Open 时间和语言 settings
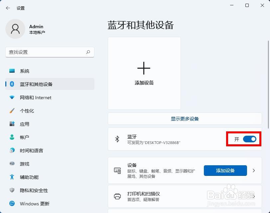This screenshot has height=213, width=270. (x=50, y=150)
